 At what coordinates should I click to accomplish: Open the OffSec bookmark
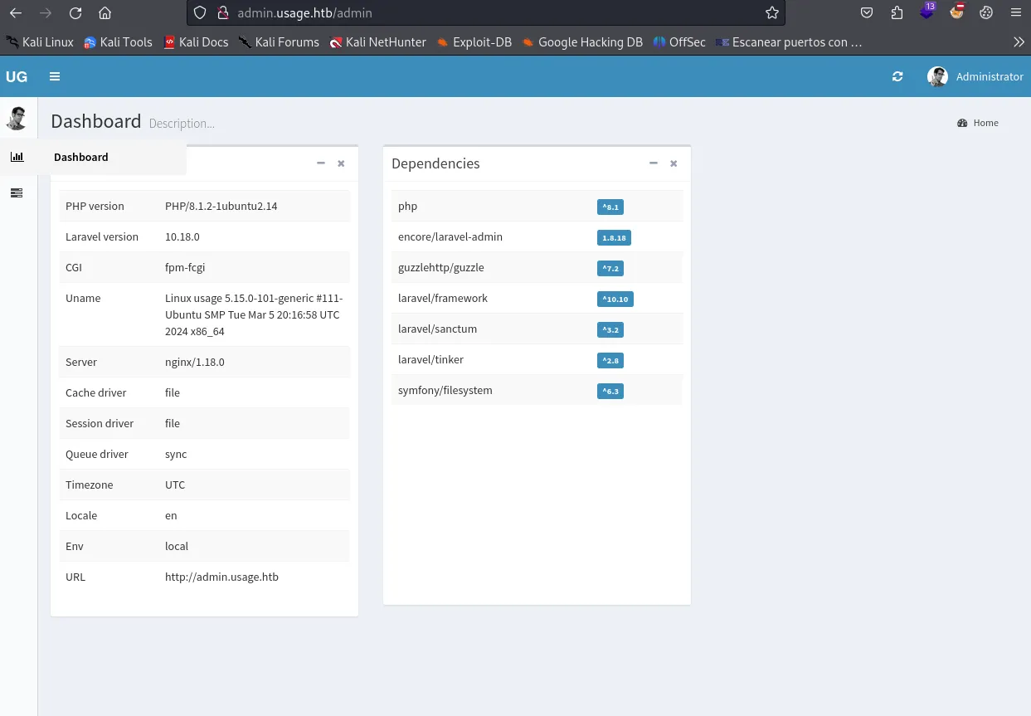[x=679, y=41]
